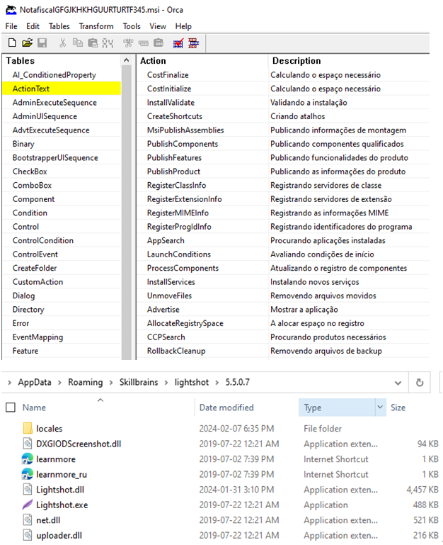Screen dimensions: 443x545
Task: Click the uploader.dll file icon
Action: [x=28, y=535]
